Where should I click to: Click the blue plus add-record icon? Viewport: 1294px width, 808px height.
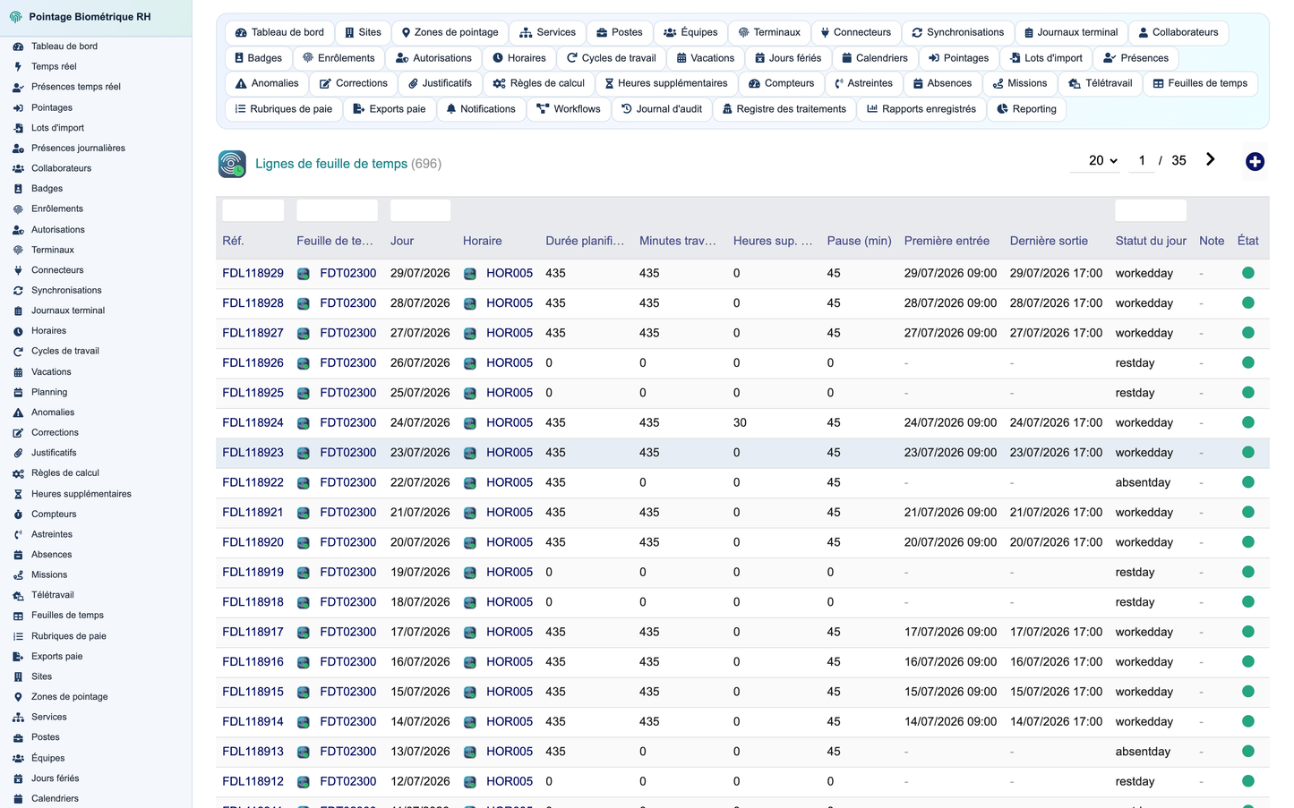[x=1255, y=161]
